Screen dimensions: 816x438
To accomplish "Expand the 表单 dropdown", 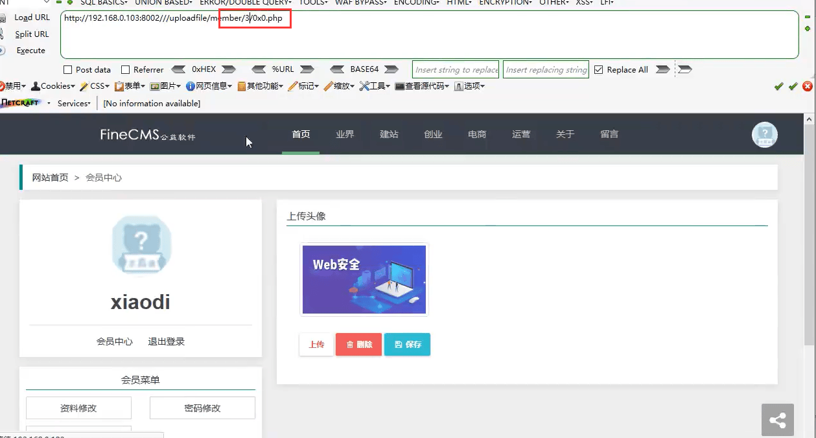I will [x=131, y=86].
